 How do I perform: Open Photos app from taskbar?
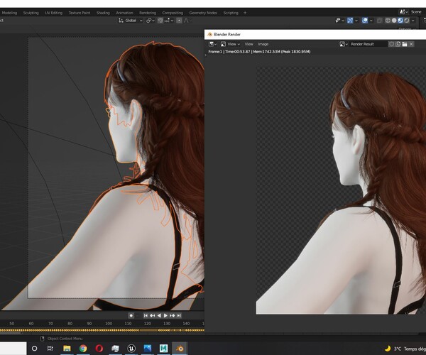(148, 349)
